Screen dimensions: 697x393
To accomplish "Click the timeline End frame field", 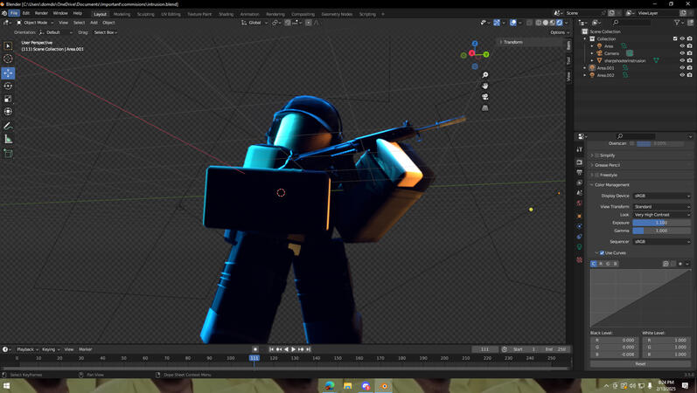I will [x=555, y=349].
